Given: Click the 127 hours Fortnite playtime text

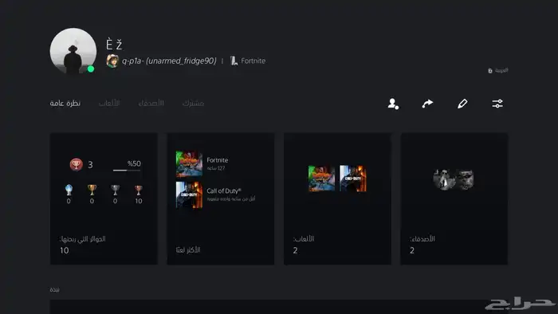Looking at the screenshot, I should click(x=216, y=168).
